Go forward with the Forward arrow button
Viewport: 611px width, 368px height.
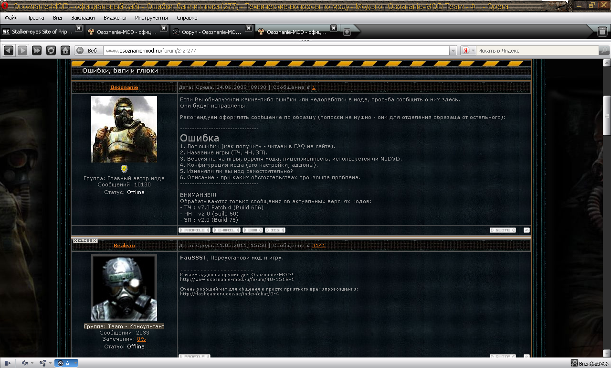(x=22, y=50)
